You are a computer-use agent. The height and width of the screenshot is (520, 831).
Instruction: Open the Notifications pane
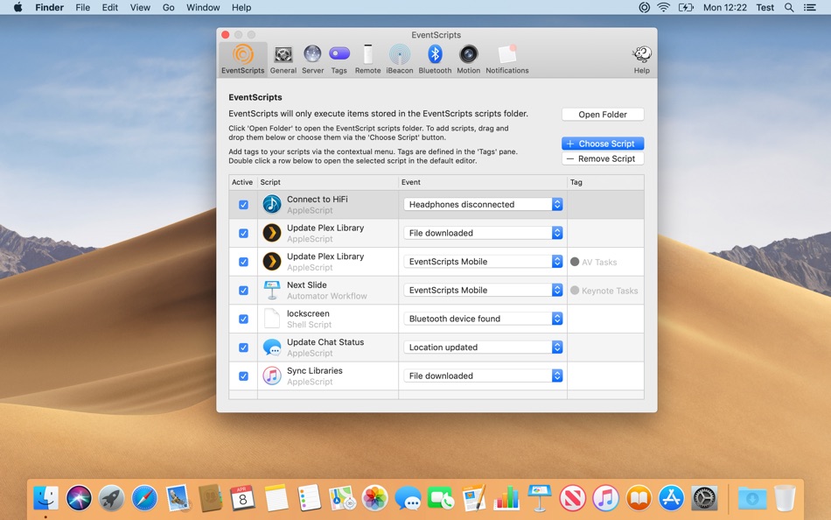point(507,59)
